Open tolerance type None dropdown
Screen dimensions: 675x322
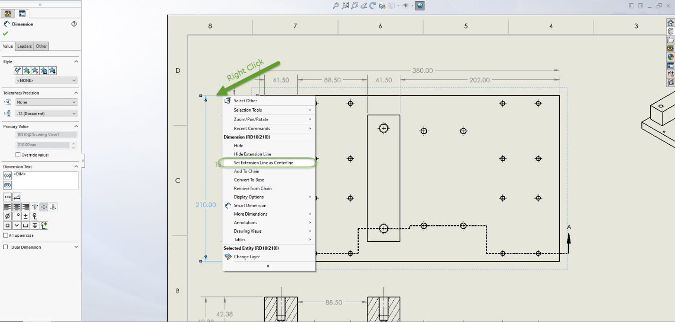click(45, 102)
